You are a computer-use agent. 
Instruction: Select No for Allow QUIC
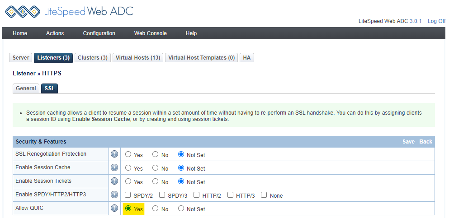click(156, 209)
